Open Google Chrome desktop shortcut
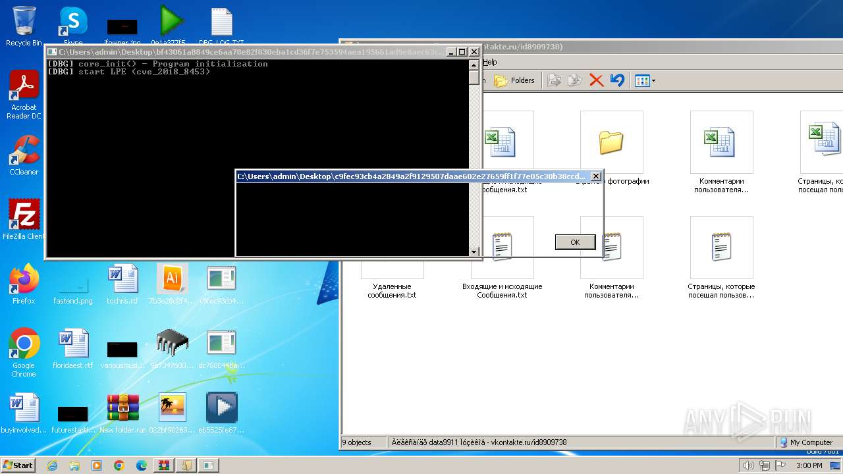This screenshot has height=474, width=843. (x=24, y=353)
